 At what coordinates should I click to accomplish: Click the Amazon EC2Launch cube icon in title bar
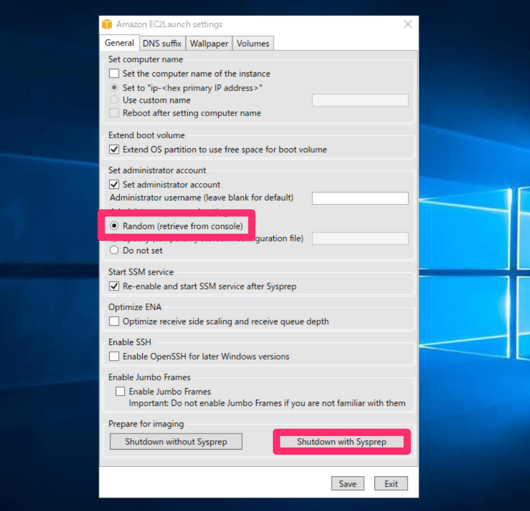tap(107, 24)
